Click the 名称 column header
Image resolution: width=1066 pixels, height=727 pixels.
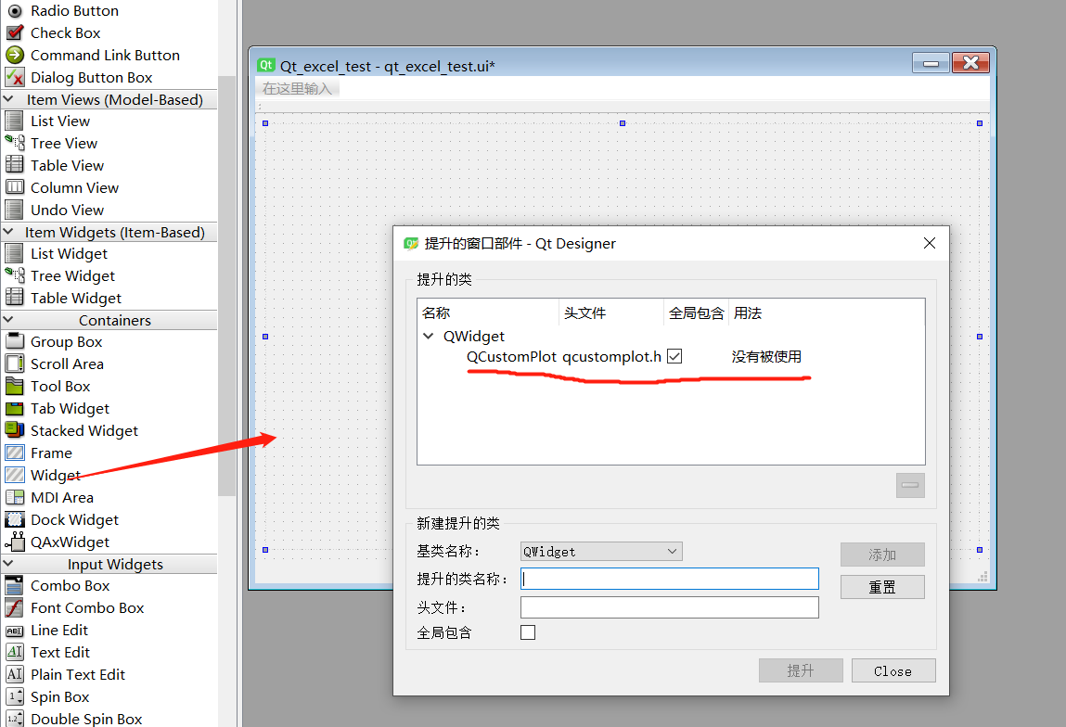tap(488, 312)
